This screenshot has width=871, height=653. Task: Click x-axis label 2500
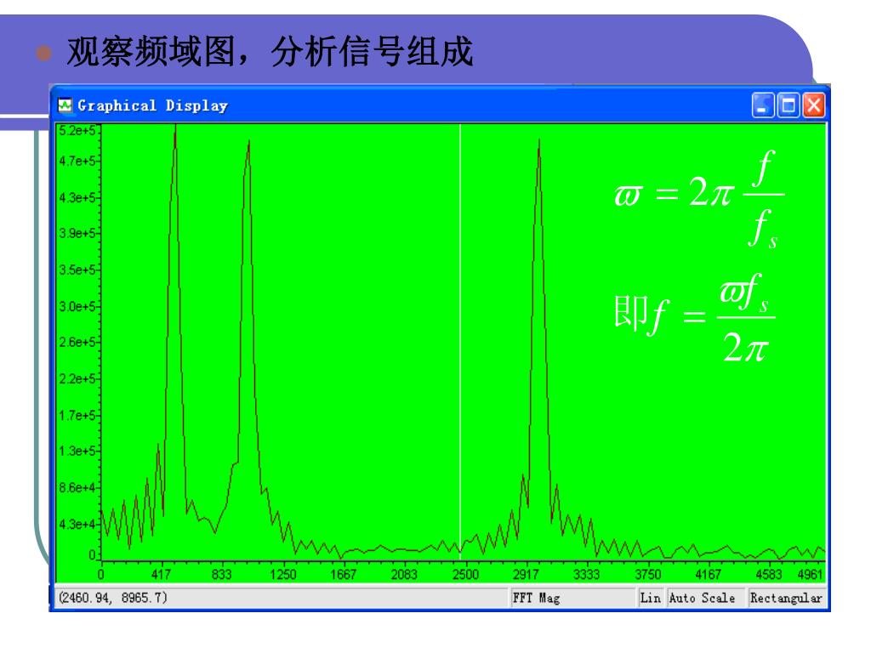465,574
